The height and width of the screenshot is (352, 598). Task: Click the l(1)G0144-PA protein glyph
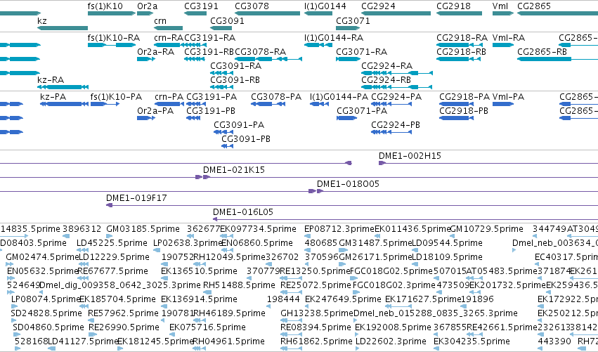319,104
